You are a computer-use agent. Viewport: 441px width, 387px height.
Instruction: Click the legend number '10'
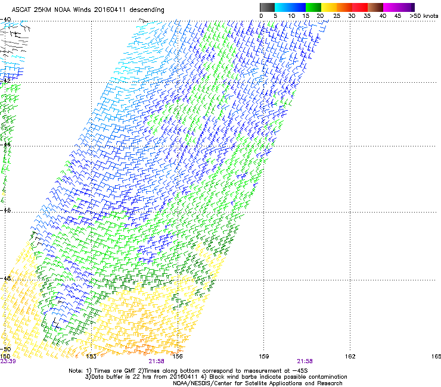point(291,16)
